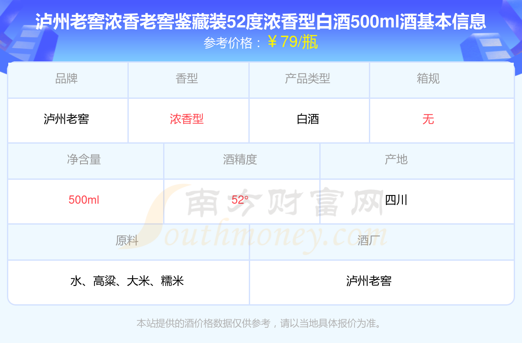
Task: Click the red 无 value
Action: (x=428, y=119)
